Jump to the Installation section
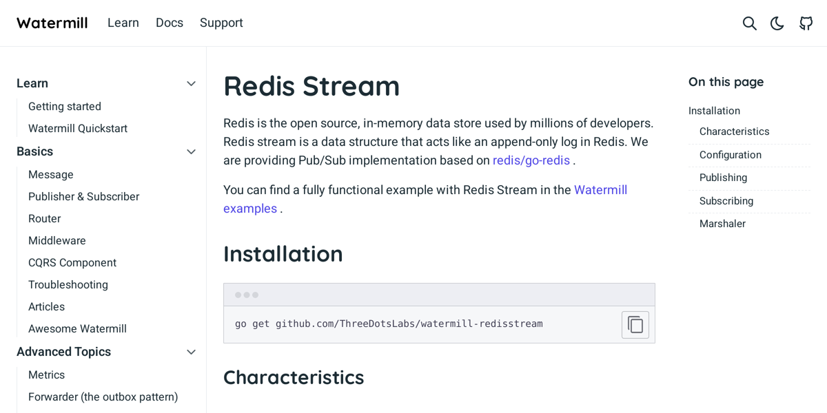The width and height of the screenshot is (827, 413). (714, 110)
